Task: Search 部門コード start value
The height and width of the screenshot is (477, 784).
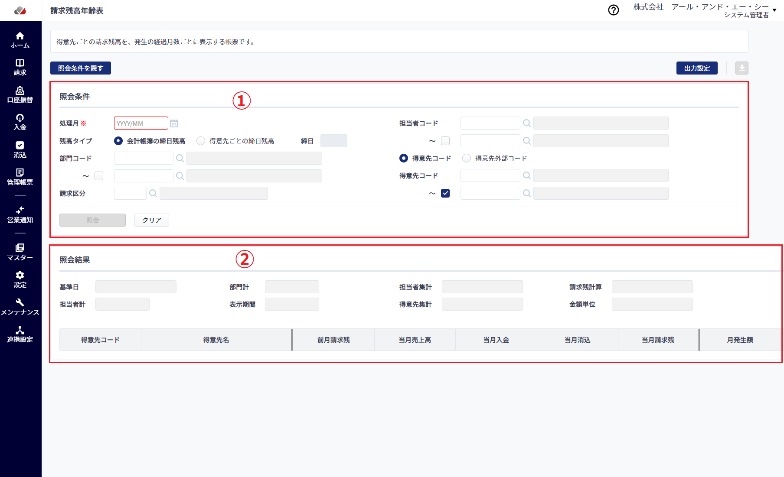Action: [180, 159]
